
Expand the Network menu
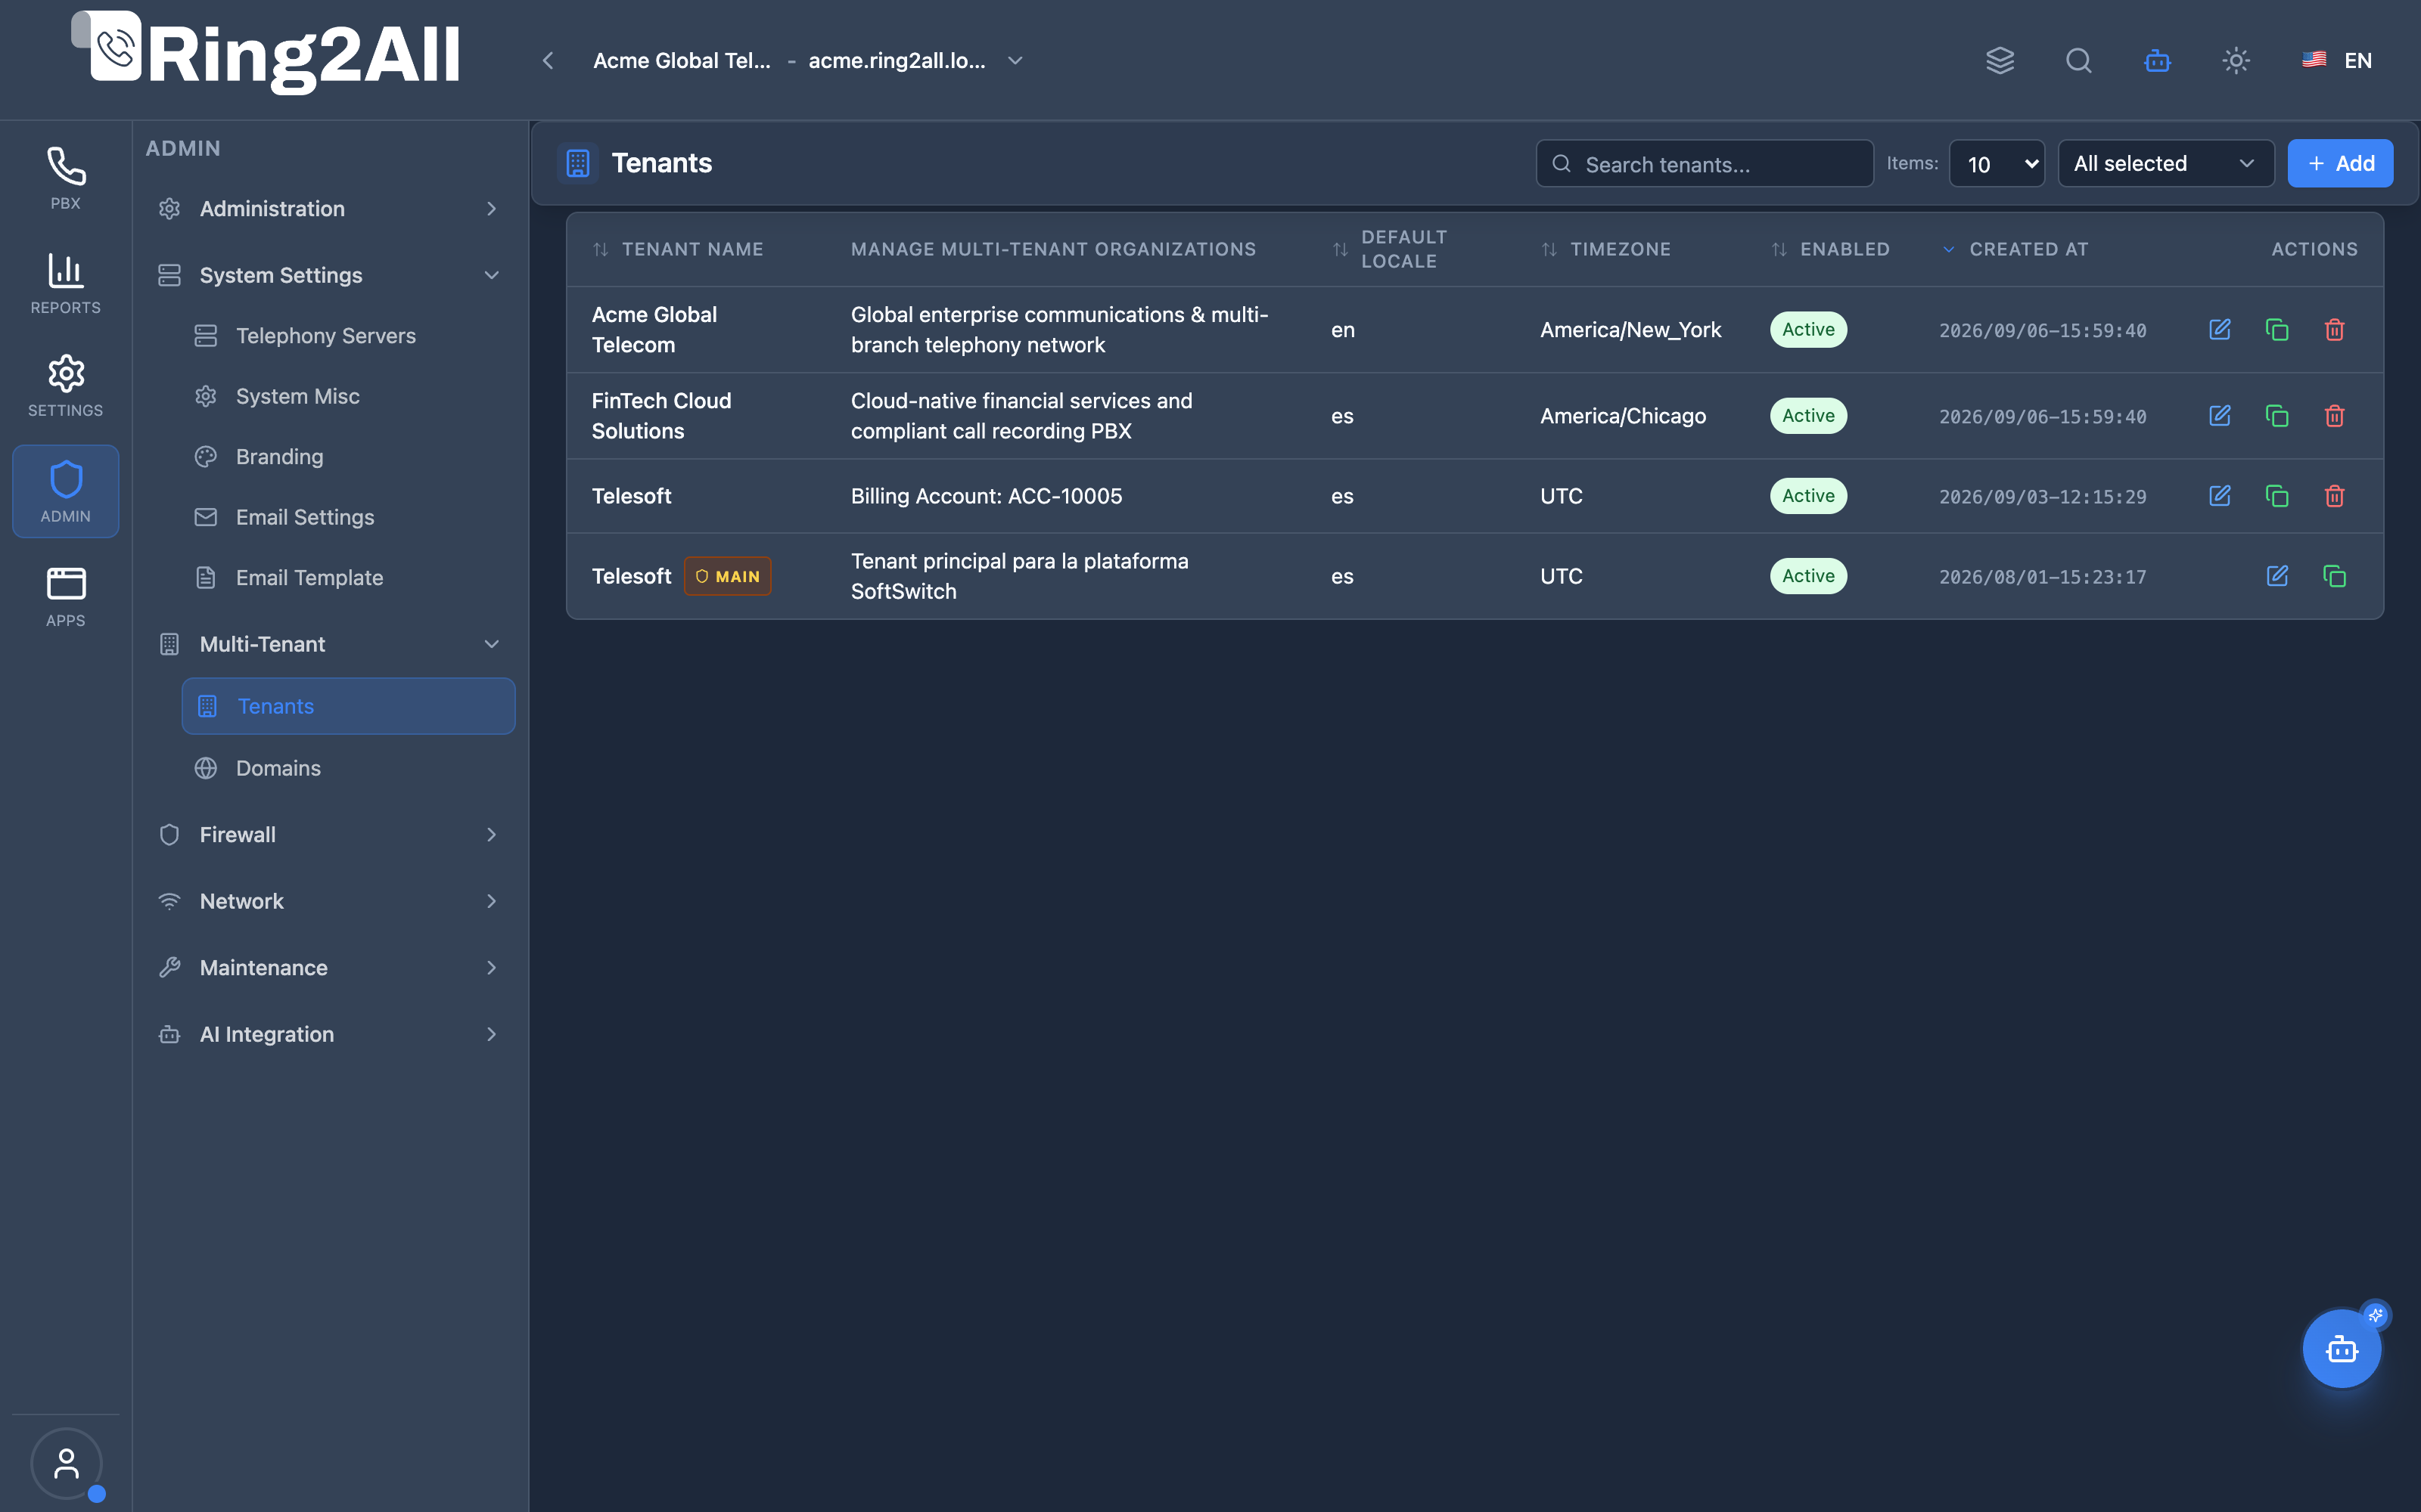click(330, 901)
